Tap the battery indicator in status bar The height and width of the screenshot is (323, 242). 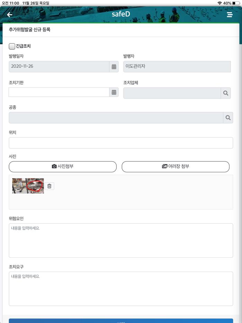point(235,2)
